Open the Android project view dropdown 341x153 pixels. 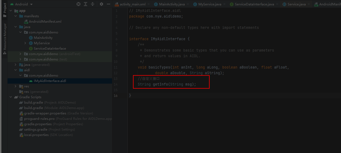click(x=21, y=4)
